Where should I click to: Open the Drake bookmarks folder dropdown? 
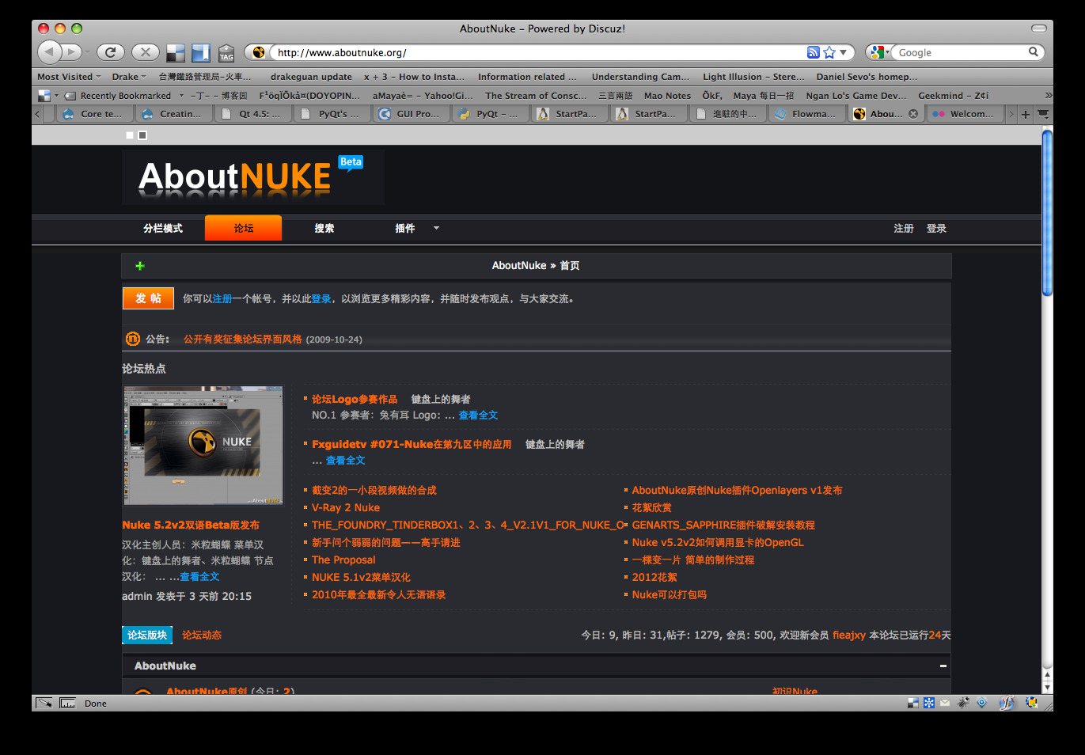(x=129, y=77)
